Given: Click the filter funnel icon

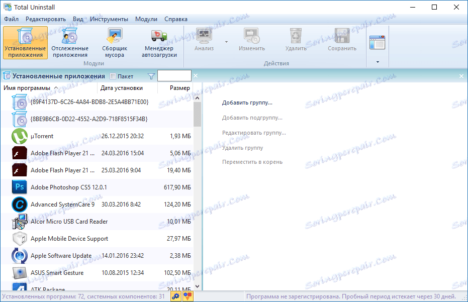Looking at the screenshot, I should point(151,77).
